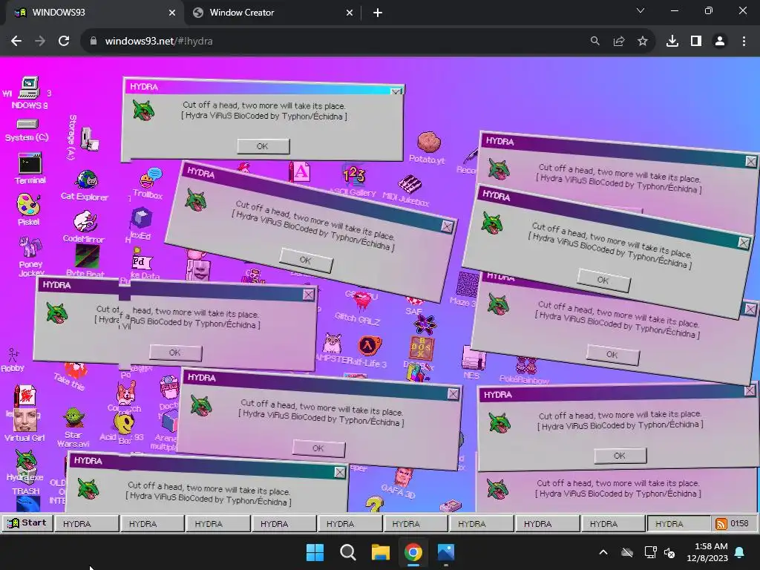
Task: Go back to the previous page
Action: coord(16,42)
